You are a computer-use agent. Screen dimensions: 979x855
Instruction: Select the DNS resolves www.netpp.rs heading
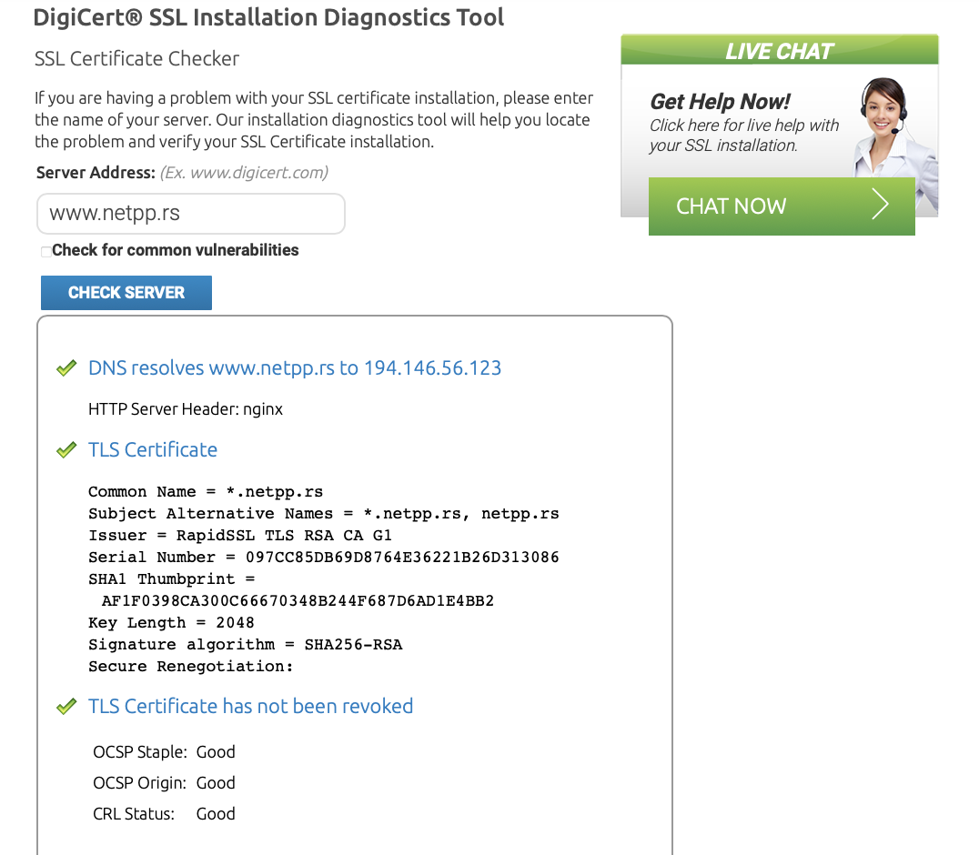[295, 368]
